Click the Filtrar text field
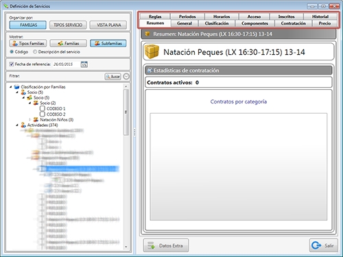 click(x=62, y=76)
